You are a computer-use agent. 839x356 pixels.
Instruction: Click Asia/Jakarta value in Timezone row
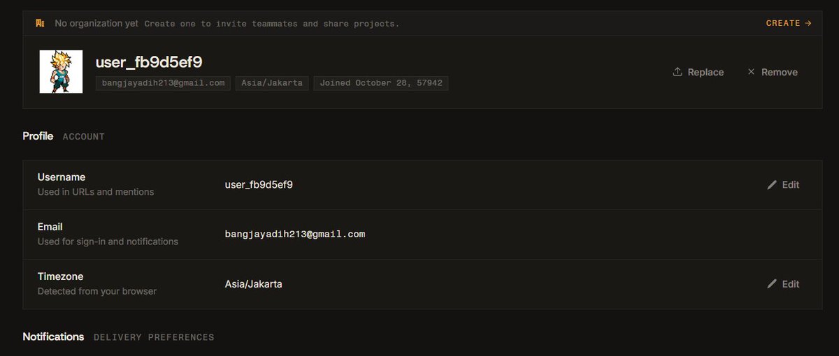point(254,284)
